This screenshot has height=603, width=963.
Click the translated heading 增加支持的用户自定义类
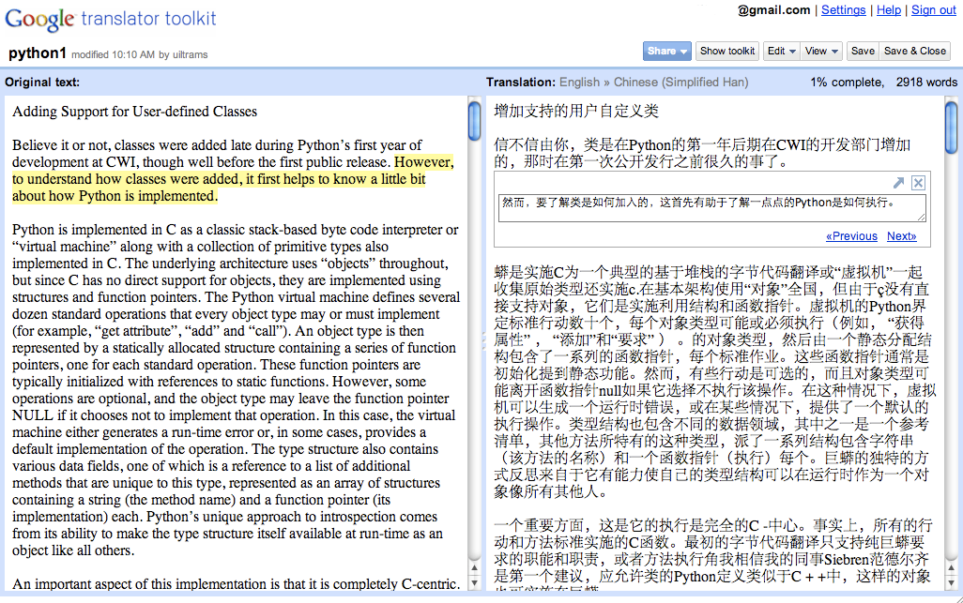tap(576, 111)
